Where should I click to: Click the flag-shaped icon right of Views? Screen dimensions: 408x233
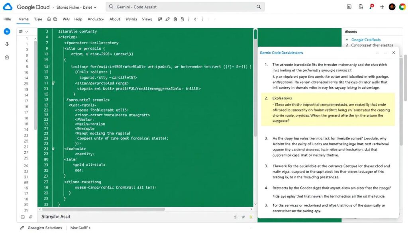[x=160, y=19]
